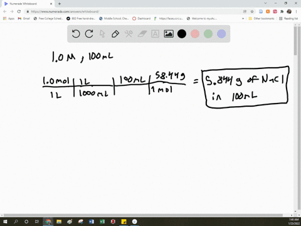Click the redo arrow in whiteboard toolbar
This screenshot has height=226, width=301.
89,34
